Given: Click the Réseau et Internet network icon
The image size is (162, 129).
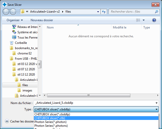Looking at the screenshot, I should (x=14, y=27).
